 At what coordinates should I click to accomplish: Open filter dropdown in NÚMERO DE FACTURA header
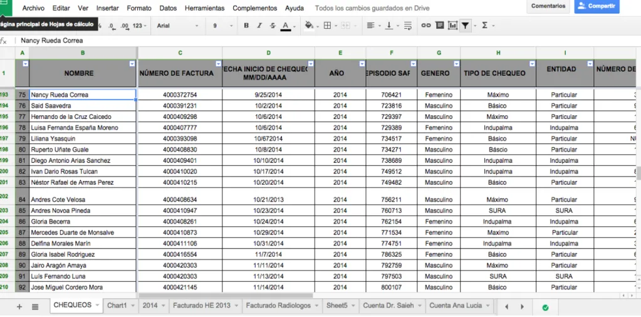pyautogui.click(x=218, y=63)
